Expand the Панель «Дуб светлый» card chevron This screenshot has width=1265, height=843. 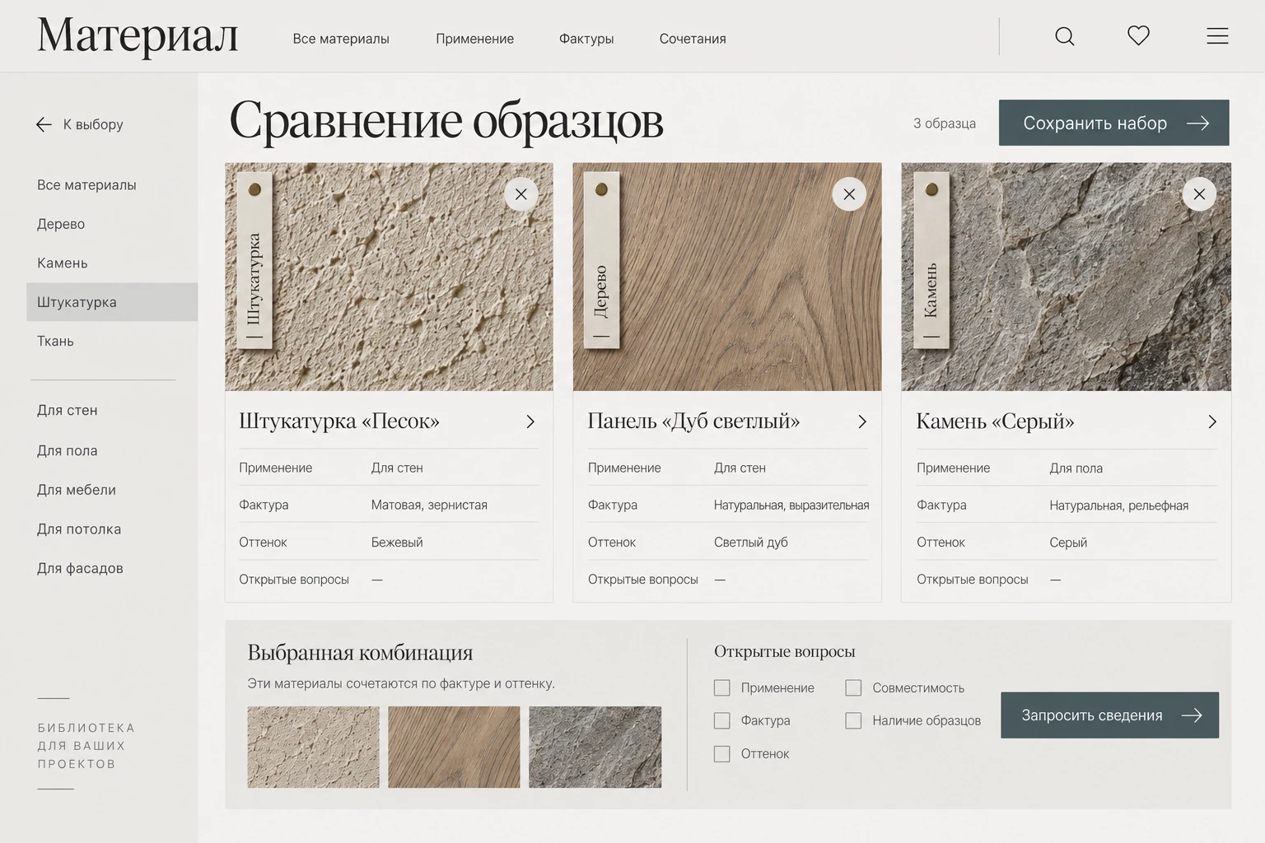point(862,421)
